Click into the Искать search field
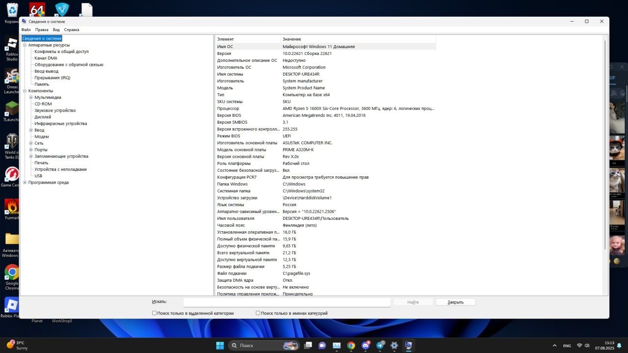Image resolution: width=628 pixels, height=353 pixels. [287, 302]
